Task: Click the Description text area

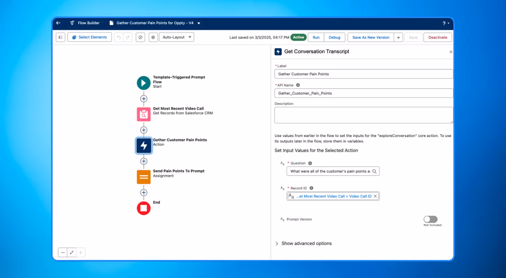Action: [364, 115]
